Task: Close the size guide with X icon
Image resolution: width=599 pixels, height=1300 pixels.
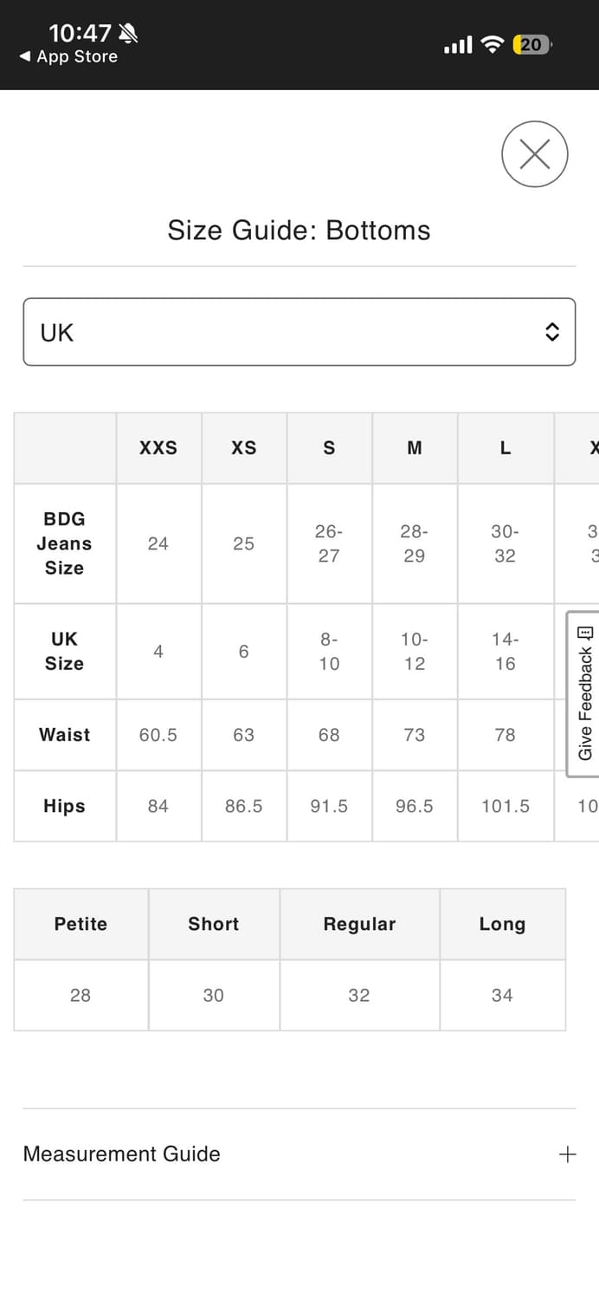Action: pos(534,154)
